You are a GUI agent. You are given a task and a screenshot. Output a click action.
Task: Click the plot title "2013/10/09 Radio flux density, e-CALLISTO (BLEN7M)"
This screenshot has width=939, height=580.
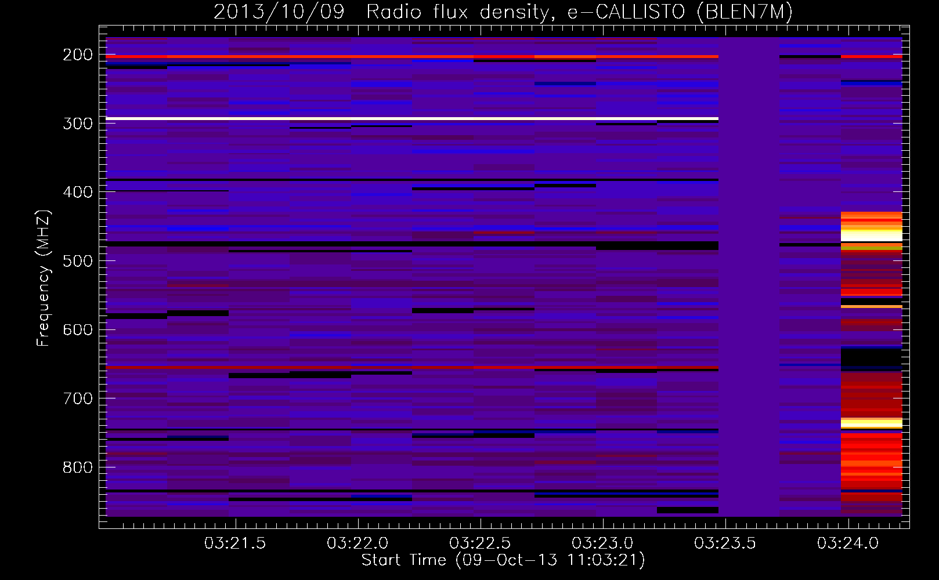[x=503, y=12]
